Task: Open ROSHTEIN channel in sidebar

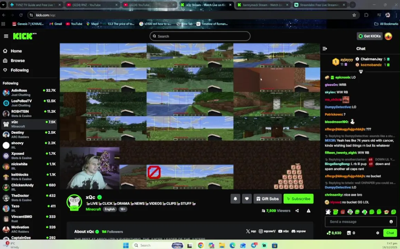Action: [29, 113]
